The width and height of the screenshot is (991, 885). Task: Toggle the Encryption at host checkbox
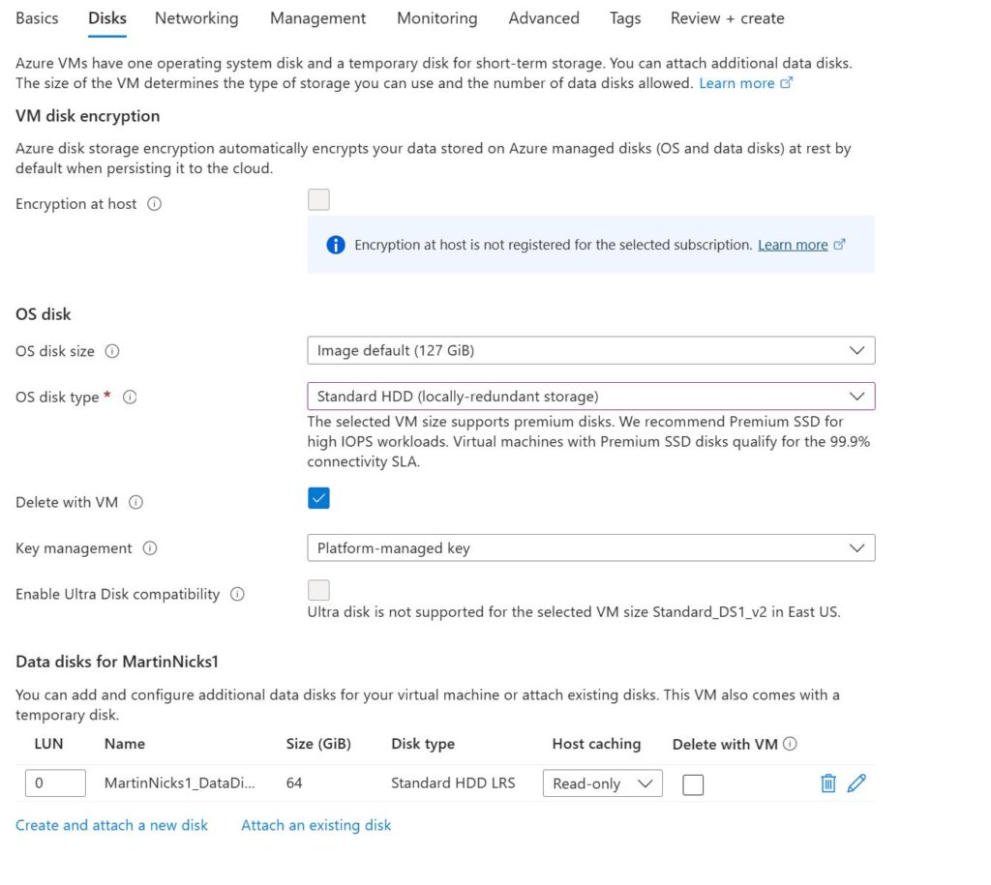click(x=318, y=200)
